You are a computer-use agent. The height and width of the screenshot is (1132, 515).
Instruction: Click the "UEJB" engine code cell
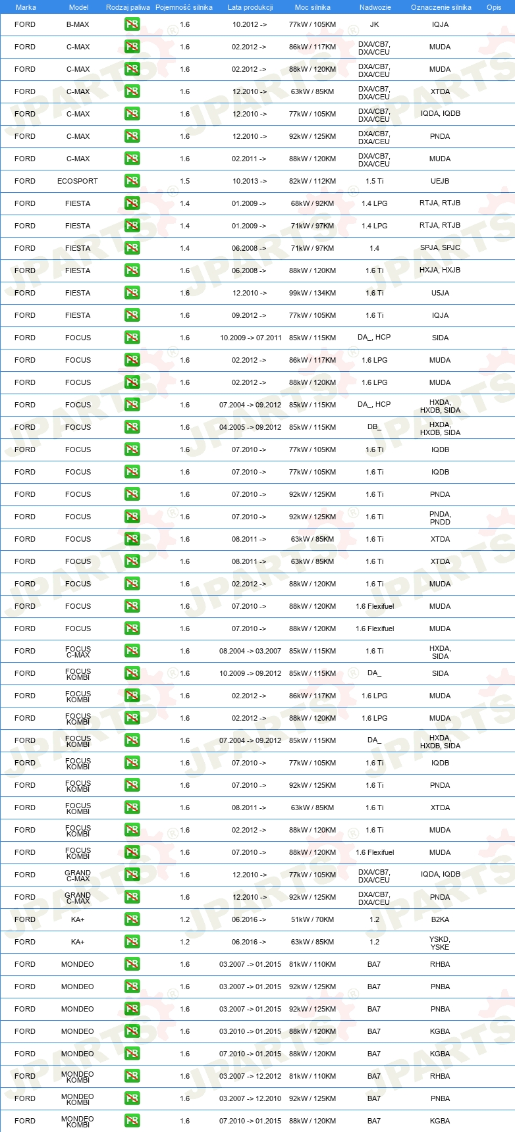point(440,181)
